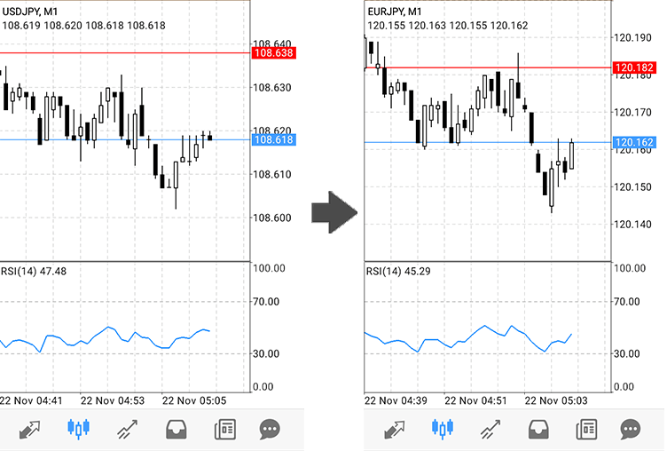Click the blue 108.618 price label
Screen dimensions: 667x451
(x=272, y=140)
